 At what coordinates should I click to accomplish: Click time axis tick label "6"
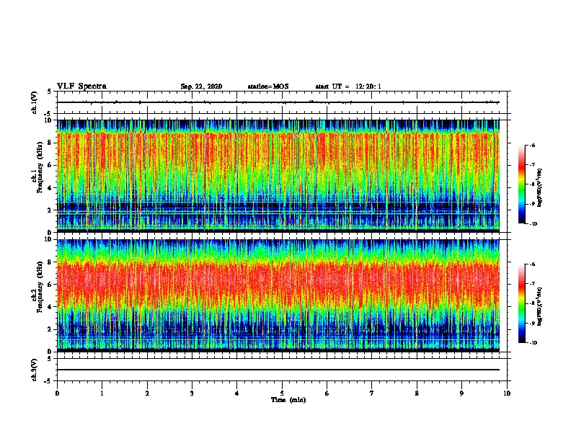[x=327, y=393]
